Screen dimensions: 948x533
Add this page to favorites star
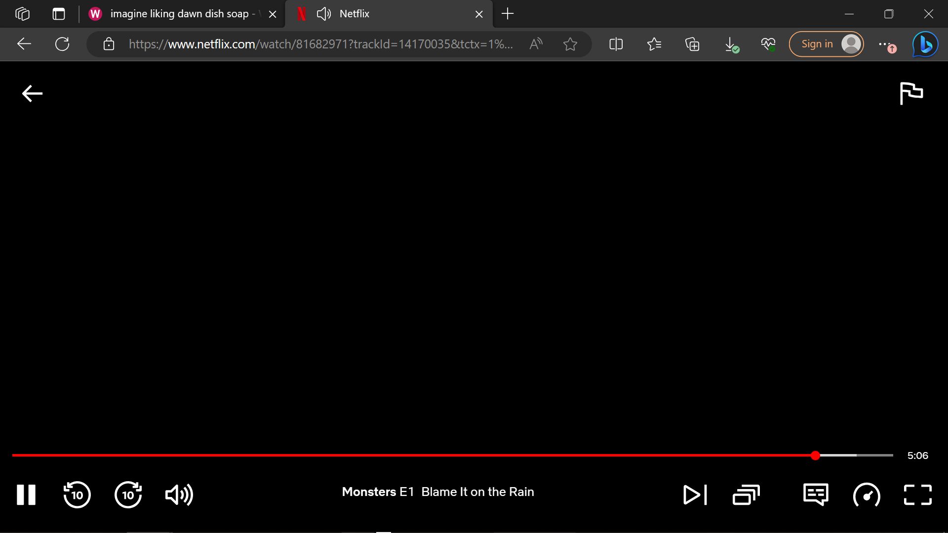coord(570,44)
